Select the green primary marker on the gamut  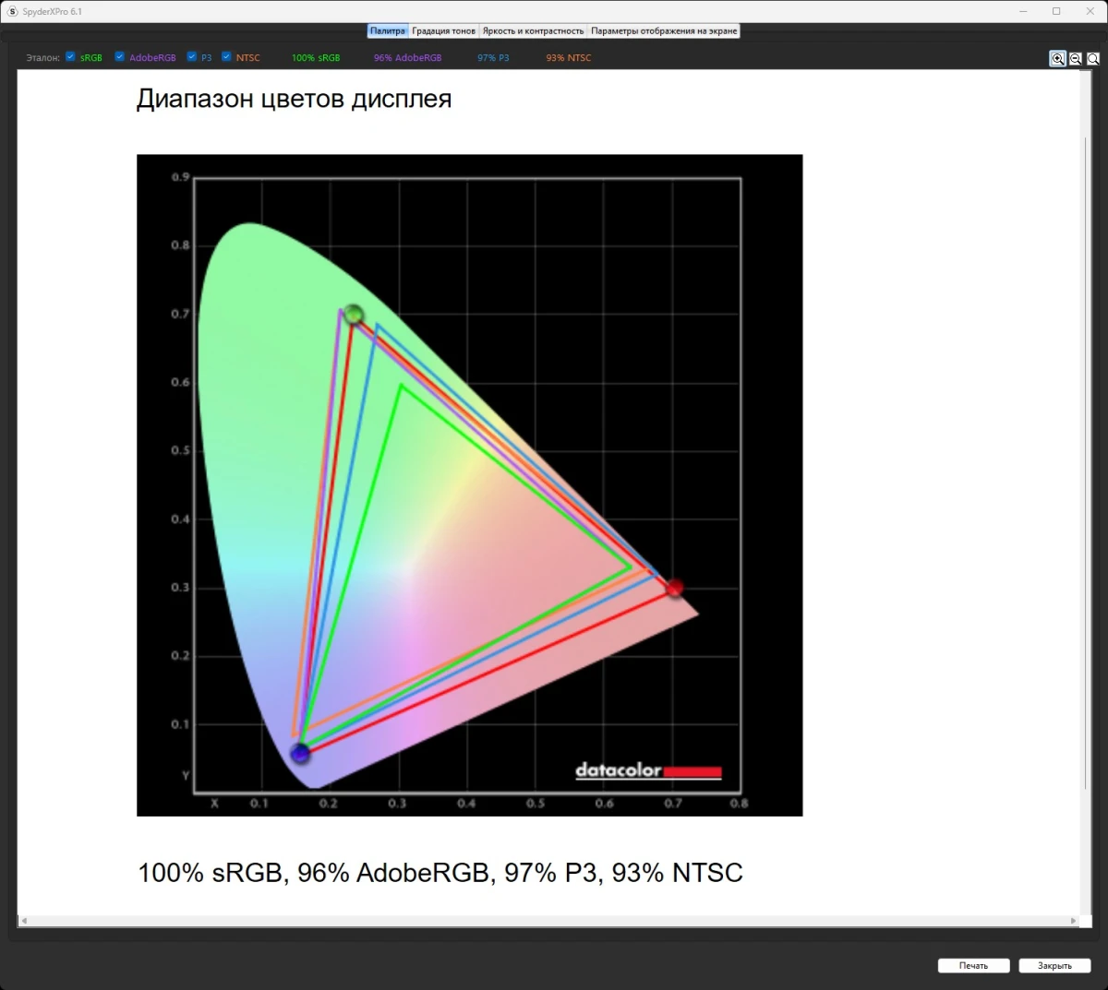pos(354,315)
